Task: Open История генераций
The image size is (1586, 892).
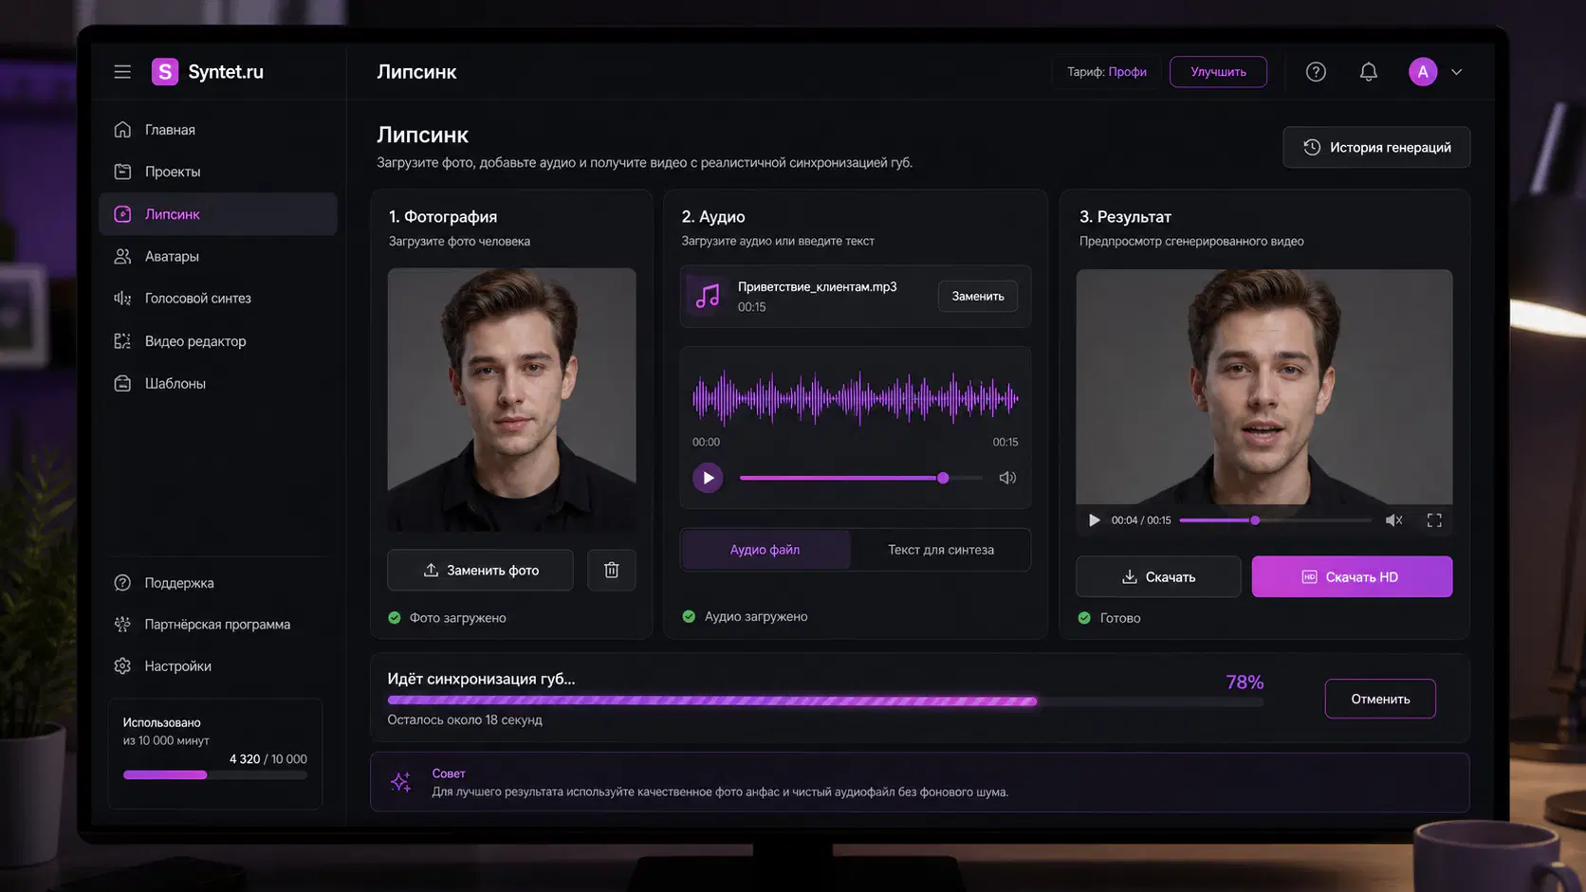Action: pos(1376,147)
